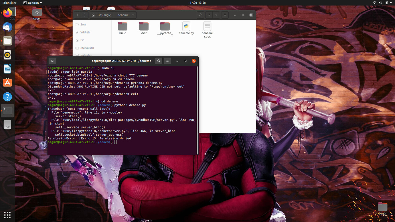Expand the deneme path dropdown
Screen dimensions: 395x222
[x=133, y=15]
